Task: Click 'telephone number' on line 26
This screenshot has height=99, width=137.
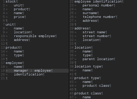Action: [x=99, y=17]
